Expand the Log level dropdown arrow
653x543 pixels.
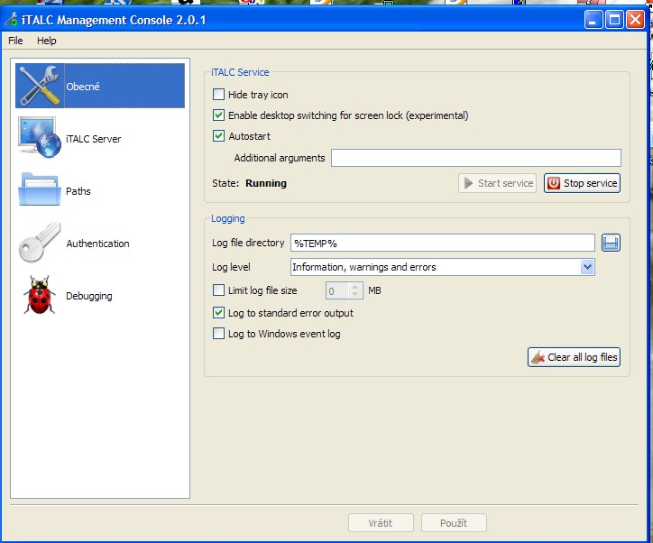[x=587, y=267]
